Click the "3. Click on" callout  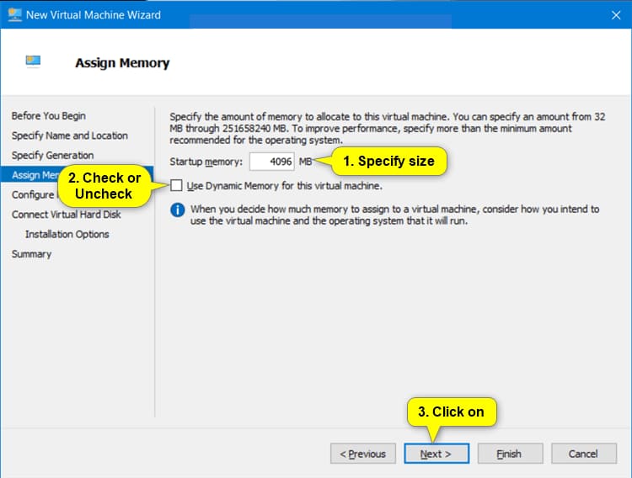(x=451, y=412)
